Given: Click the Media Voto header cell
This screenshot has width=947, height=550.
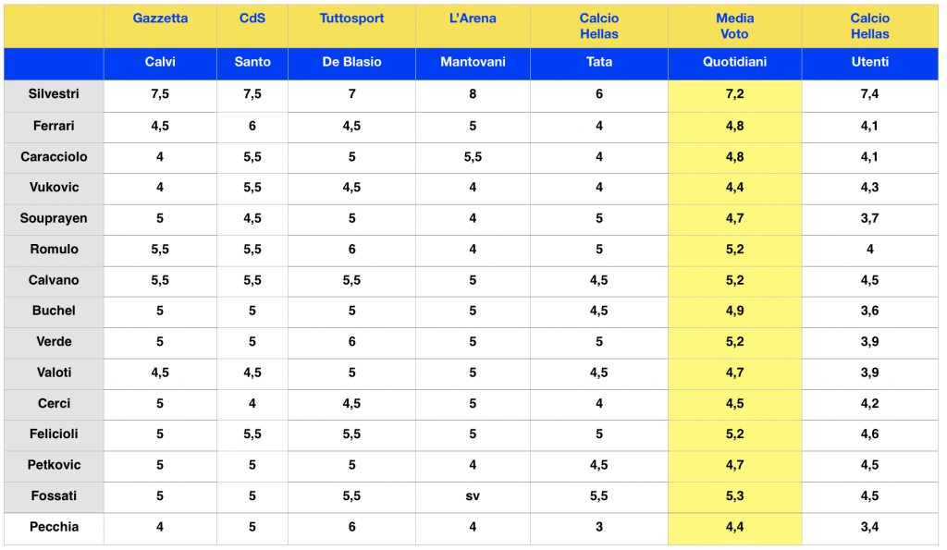Looking at the screenshot, I should coord(734,26).
